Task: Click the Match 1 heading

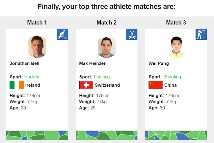Action: (37, 23)
